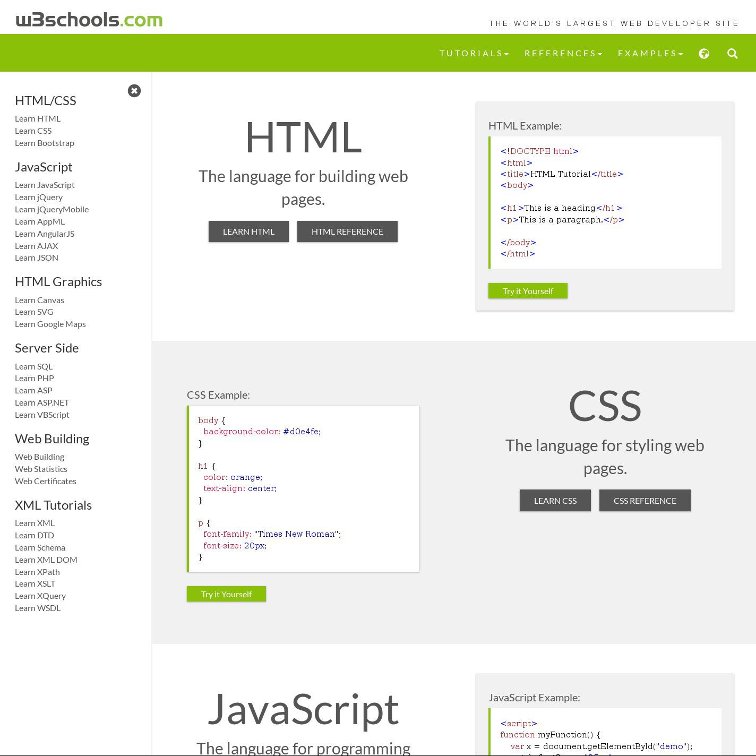Open the Examples dropdown menu

[x=650, y=54]
